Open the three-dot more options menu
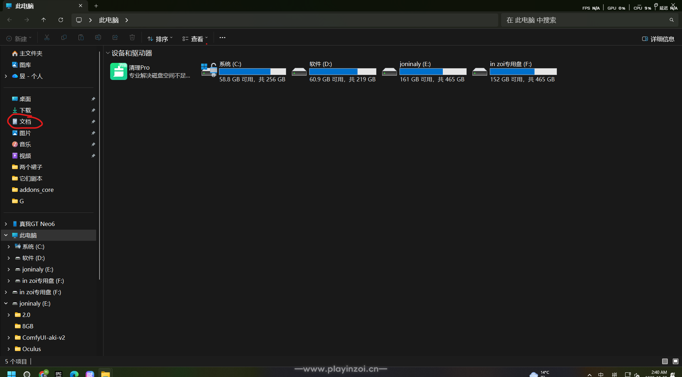 222,38
